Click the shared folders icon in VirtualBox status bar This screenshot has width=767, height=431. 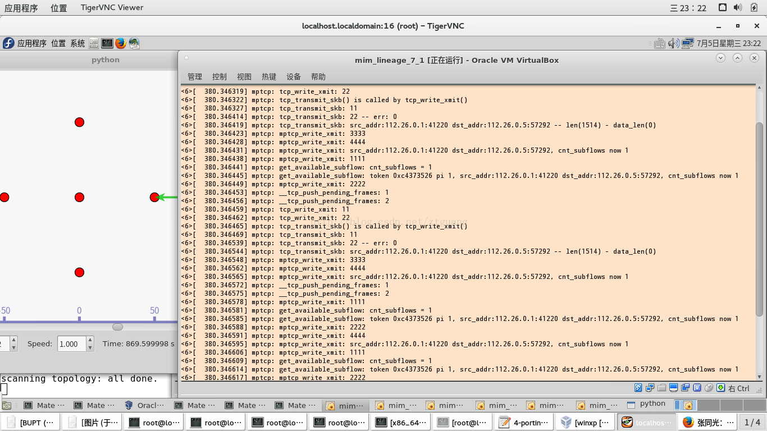click(661, 388)
